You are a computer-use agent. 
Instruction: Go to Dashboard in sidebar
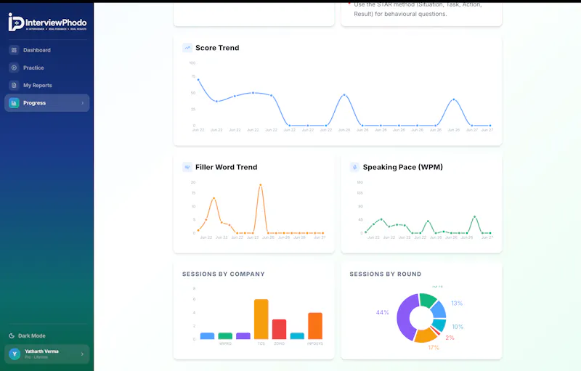(x=46, y=50)
